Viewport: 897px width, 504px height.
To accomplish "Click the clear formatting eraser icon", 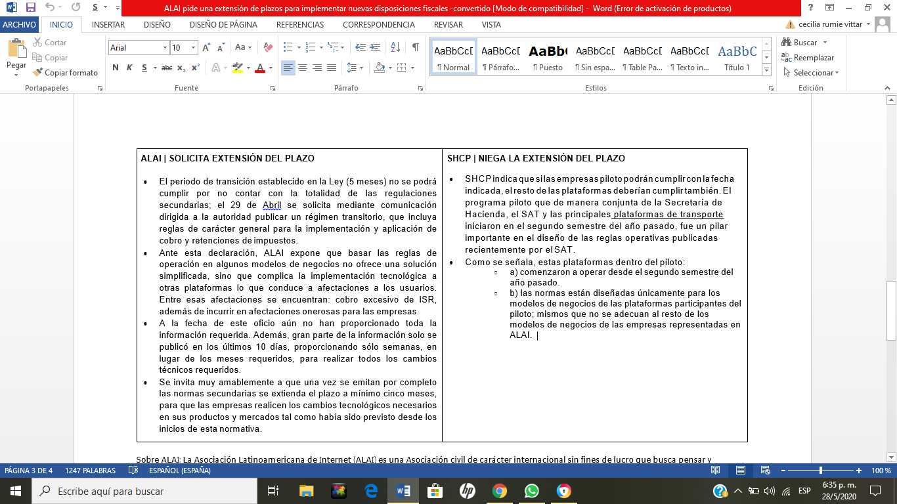I will pyautogui.click(x=267, y=47).
